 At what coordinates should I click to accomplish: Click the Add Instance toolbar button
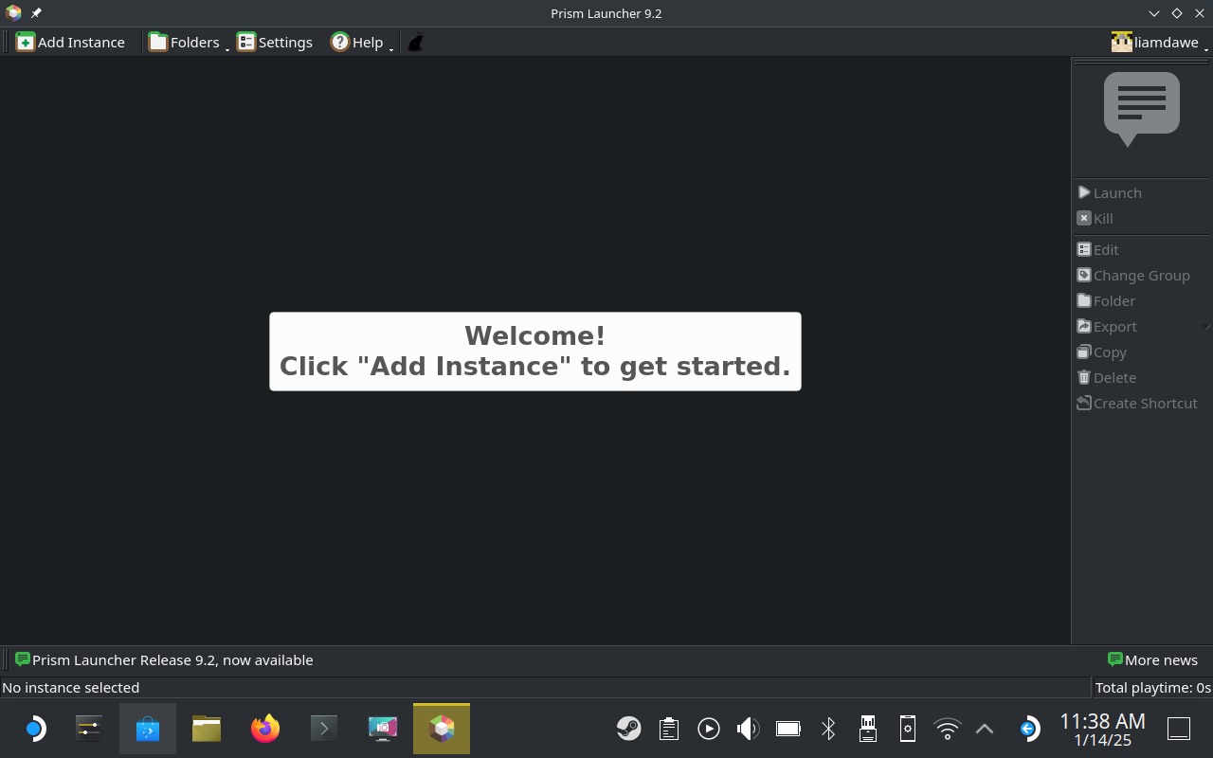tap(71, 43)
